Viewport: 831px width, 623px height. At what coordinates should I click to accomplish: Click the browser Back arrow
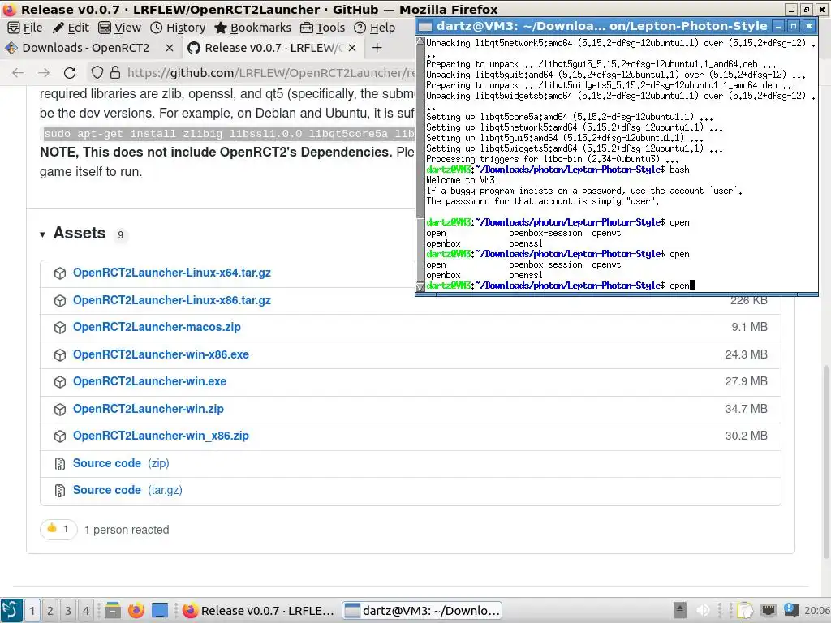[18, 72]
